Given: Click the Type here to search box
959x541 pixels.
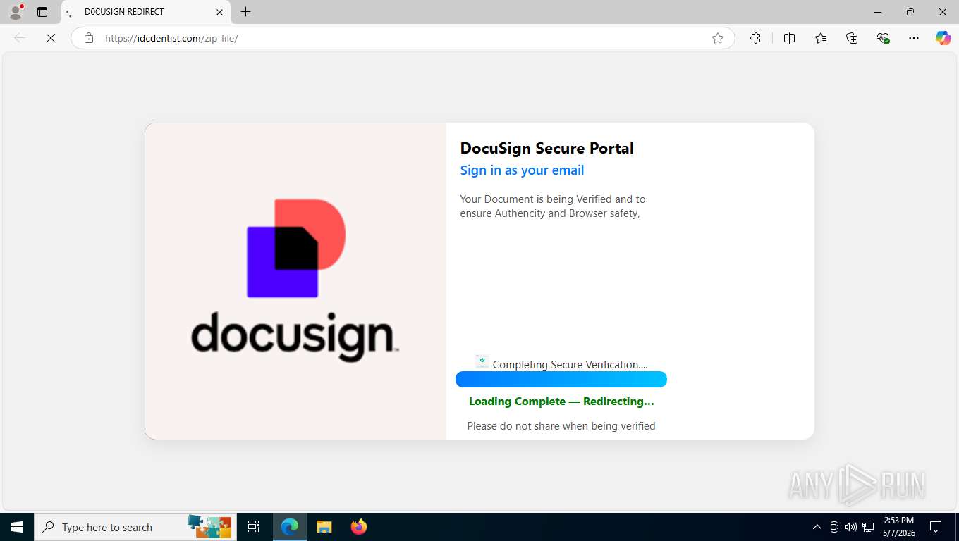Looking at the screenshot, I should [x=134, y=527].
